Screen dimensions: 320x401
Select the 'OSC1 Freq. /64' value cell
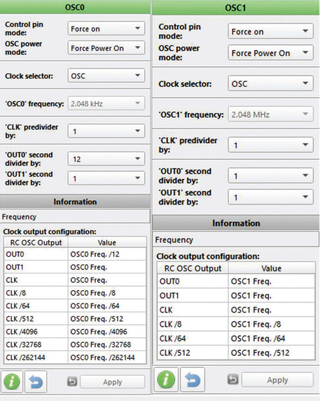point(271,338)
